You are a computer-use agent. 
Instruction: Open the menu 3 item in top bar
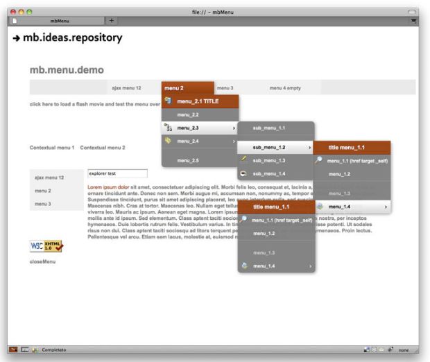point(225,88)
